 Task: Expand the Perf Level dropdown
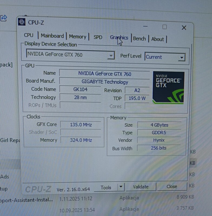click(182, 57)
